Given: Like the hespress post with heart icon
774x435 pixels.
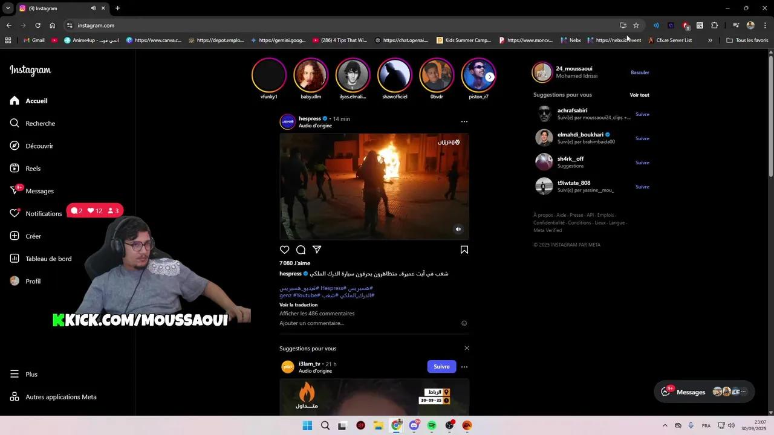Looking at the screenshot, I should click(x=284, y=250).
